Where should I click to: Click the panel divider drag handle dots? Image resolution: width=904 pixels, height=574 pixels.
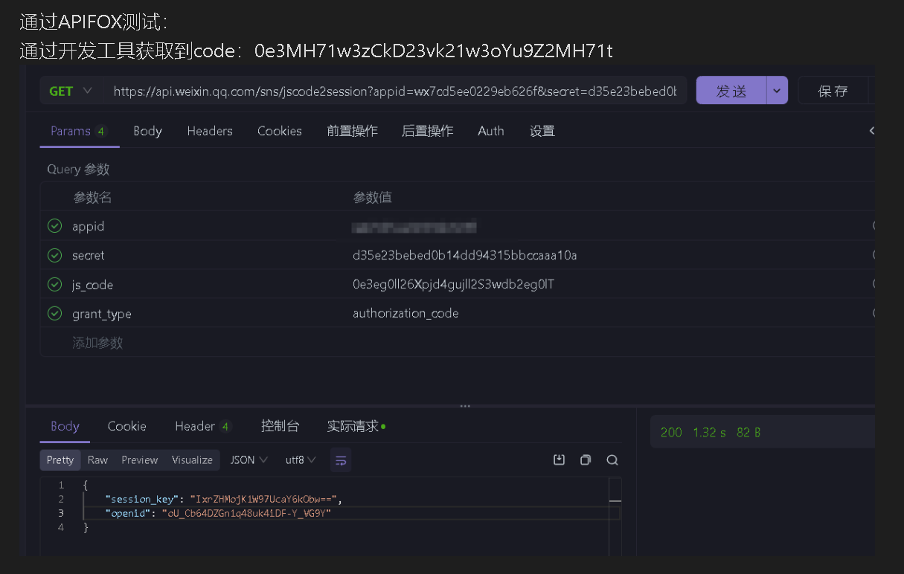[x=465, y=406]
